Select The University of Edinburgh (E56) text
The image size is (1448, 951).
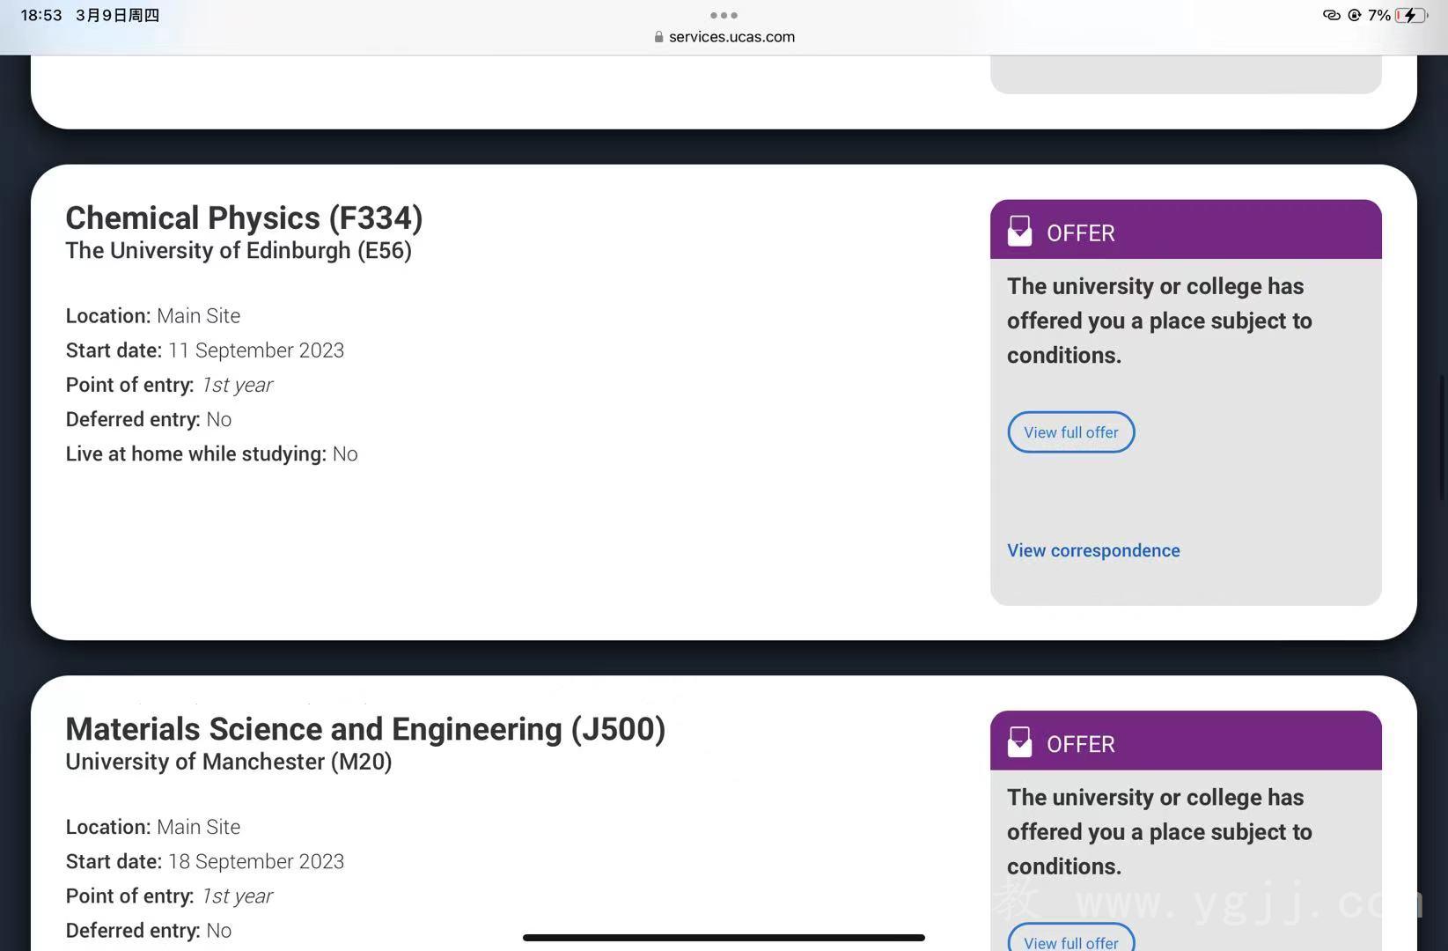[x=239, y=251]
